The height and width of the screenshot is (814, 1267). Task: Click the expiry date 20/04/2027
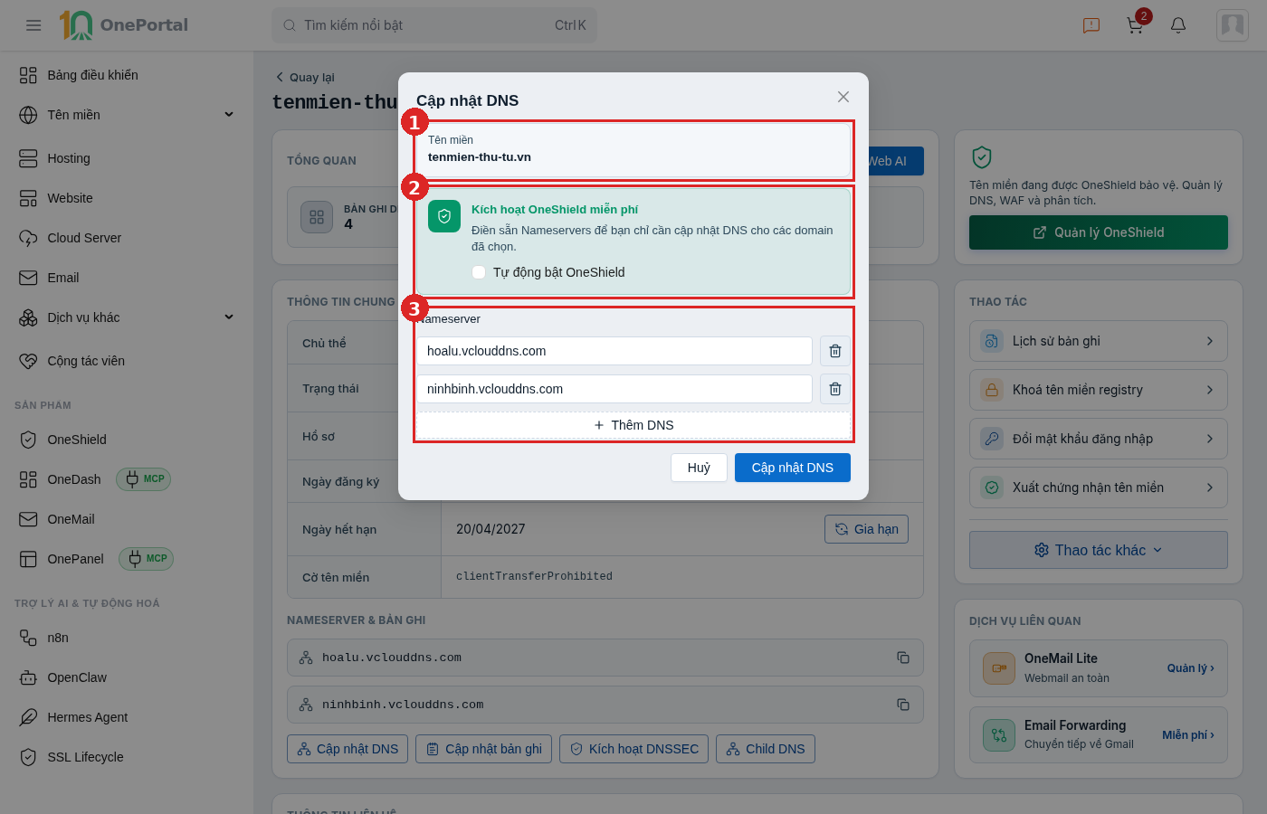point(491,529)
